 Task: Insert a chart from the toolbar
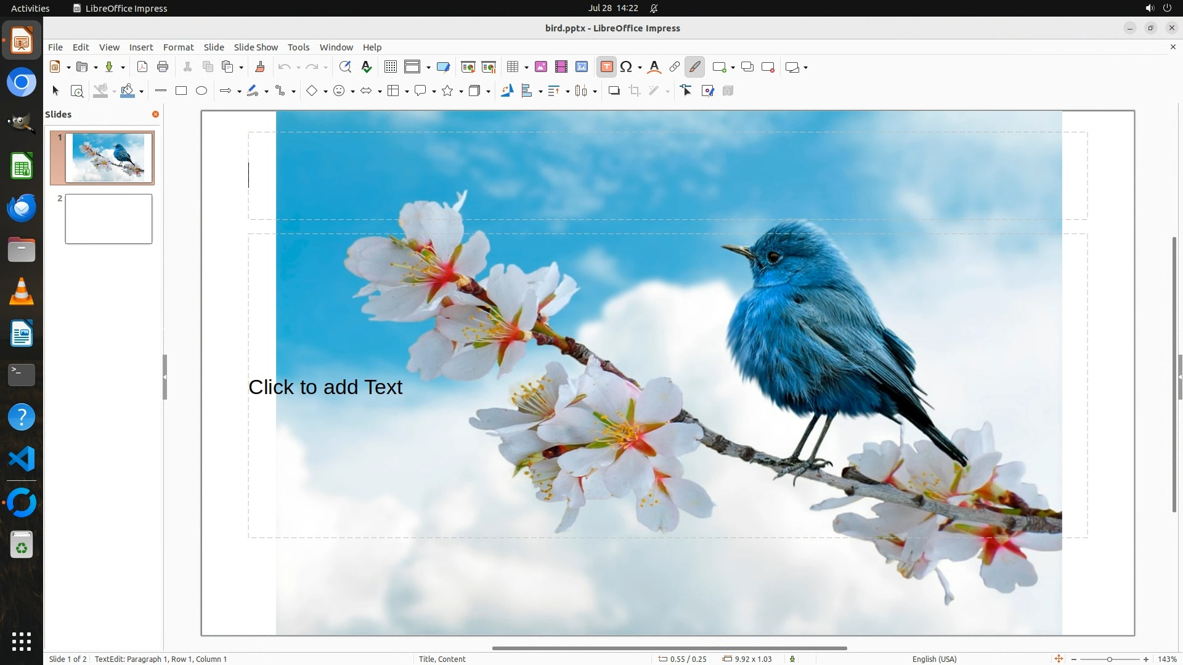tap(582, 67)
